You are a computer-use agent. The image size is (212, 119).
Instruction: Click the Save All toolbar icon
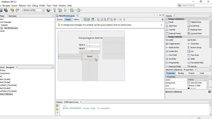pyautogui.click(x=6, y=10)
